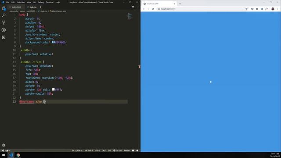Open the editor More Actions ellipsis
Screen dimensions: 281x158
137,7
